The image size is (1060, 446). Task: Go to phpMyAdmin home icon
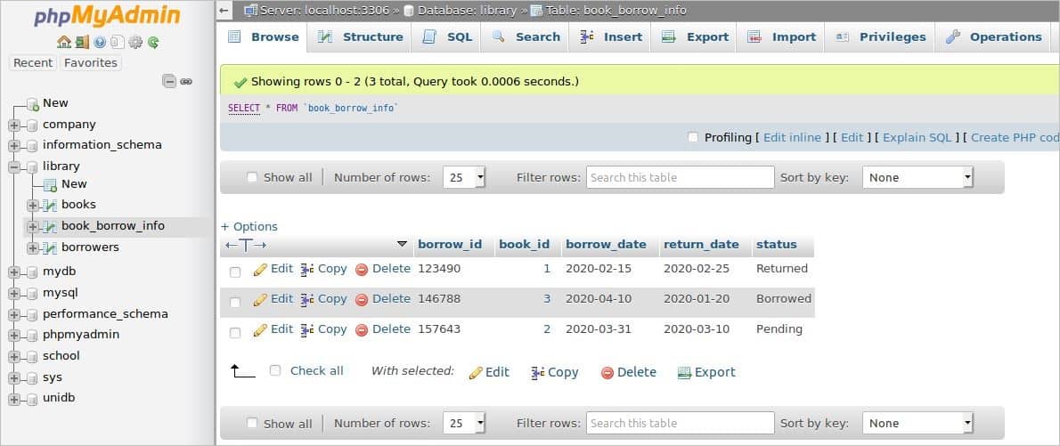tap(63, 42)
